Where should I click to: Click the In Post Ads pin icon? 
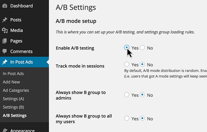point(5,62)
